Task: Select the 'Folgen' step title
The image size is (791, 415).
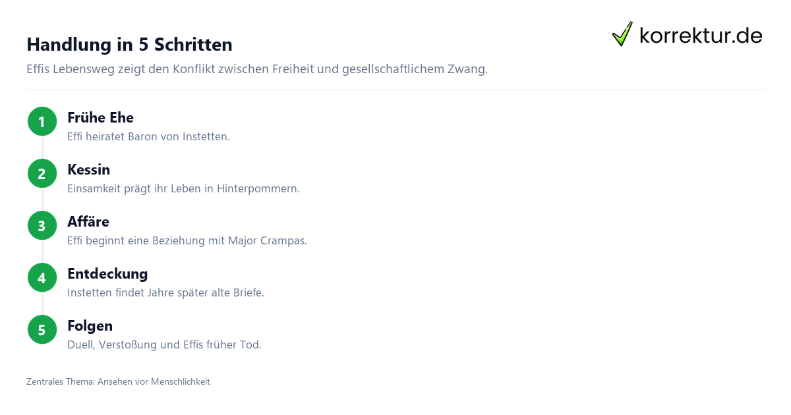Action: (x=90, y=326)
